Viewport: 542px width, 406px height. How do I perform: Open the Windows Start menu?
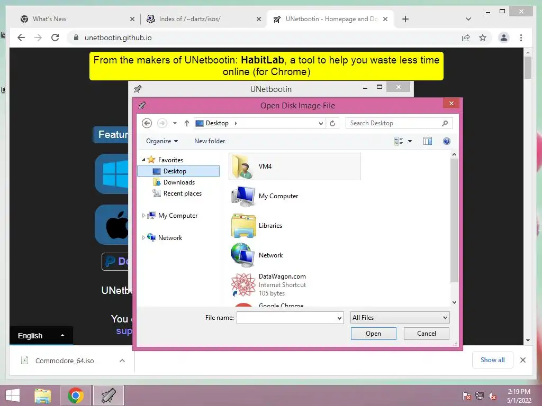pos(13,395)
